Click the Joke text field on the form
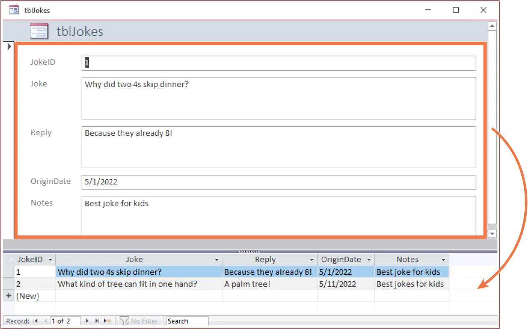The width and height of the screenshot is (528, 329). tap(279, 99)
